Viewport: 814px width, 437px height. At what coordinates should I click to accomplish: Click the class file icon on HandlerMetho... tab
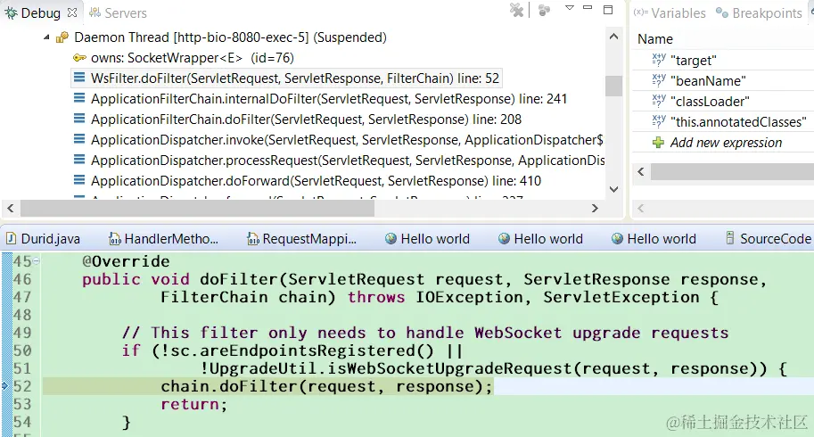(115, 239)
